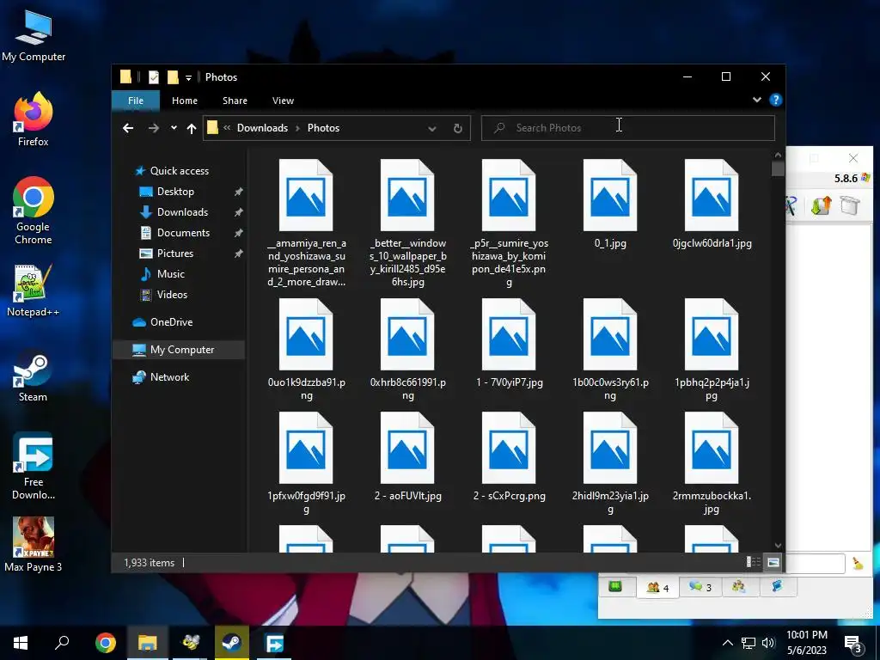
Task: Switch to details view layout
Action: click(x=754, y=563)
